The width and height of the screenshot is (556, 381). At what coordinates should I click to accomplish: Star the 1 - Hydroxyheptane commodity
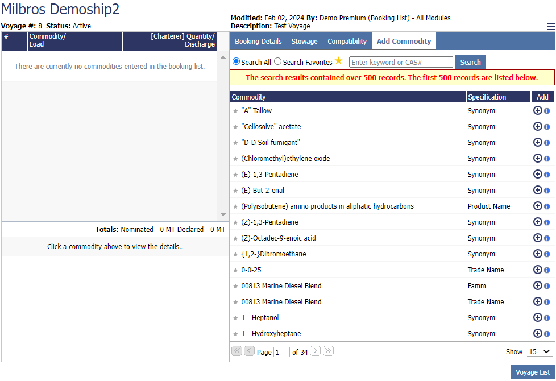[x=235, y=334]
